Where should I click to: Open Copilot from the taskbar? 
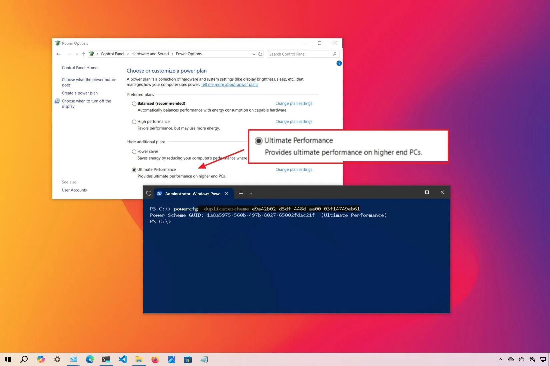41,359
